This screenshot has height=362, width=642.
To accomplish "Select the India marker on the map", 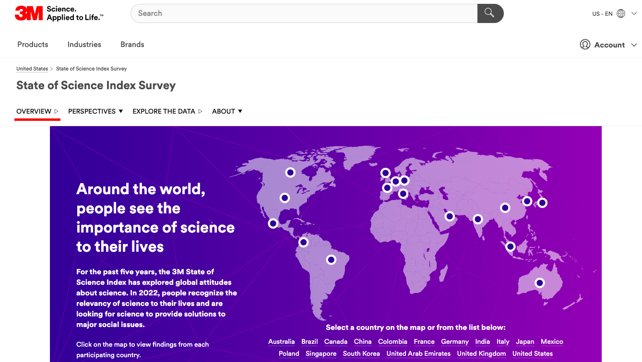I will click(x=478, y=219).
